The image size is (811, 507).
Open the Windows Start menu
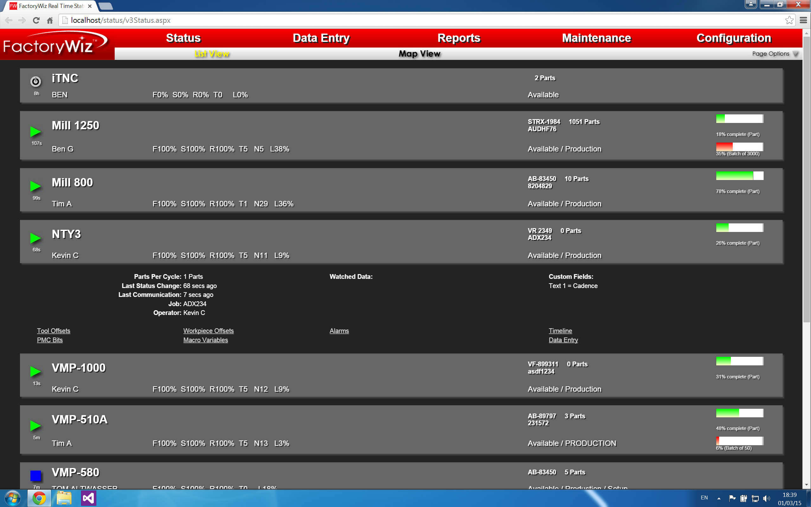click(12, 498)
